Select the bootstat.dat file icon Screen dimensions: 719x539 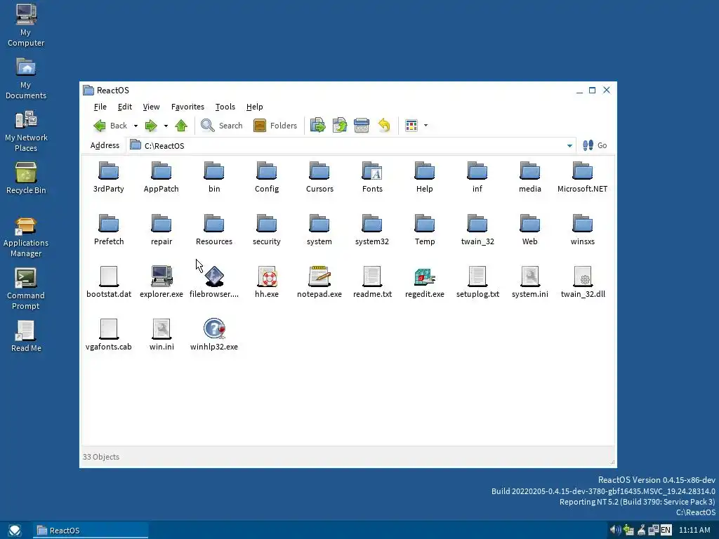click(x=109, y=277)
